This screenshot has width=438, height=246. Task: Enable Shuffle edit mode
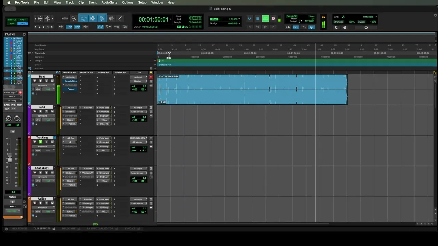coord(12,20)
